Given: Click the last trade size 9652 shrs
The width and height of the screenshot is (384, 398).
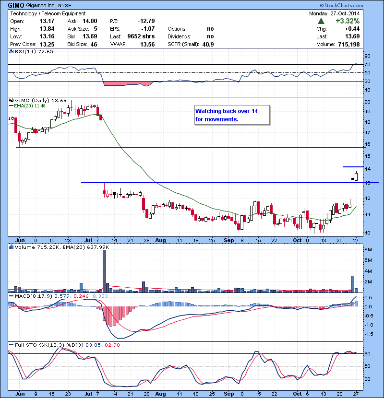Looking at the screenshot, I should pyautogui.click(x=141, y=36).
